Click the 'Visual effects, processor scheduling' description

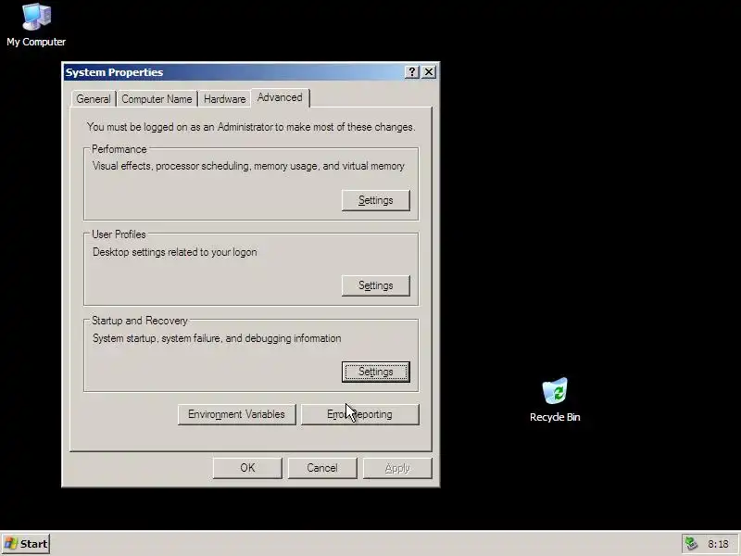248,167
